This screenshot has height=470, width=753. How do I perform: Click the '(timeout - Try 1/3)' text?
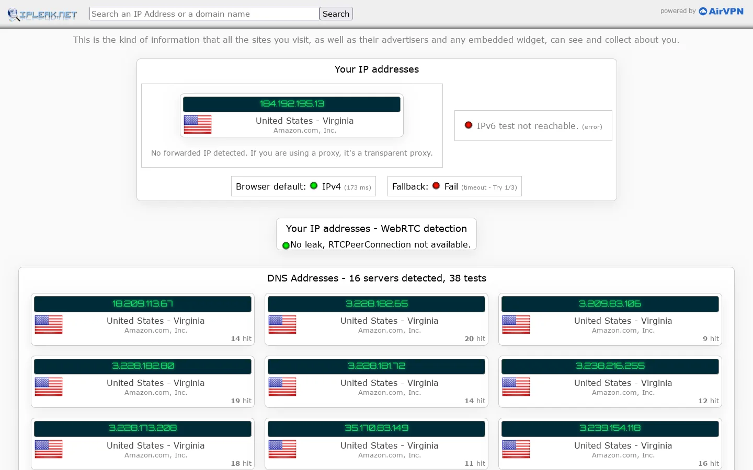point(489,187)
